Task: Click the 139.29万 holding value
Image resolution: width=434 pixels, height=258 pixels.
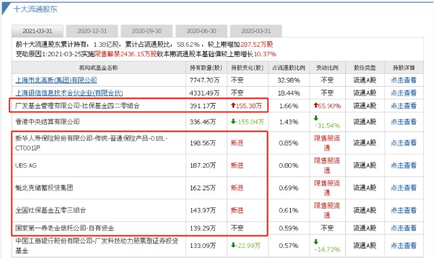Action: 203,228
